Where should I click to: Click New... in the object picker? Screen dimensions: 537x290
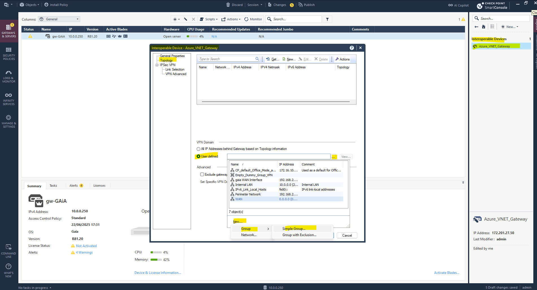point(238,222)
